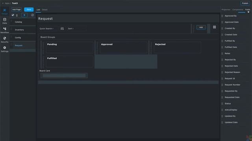This screenshot has height=141, width=252.
Task: Select the Updated By field
Action: coord(230,116)
